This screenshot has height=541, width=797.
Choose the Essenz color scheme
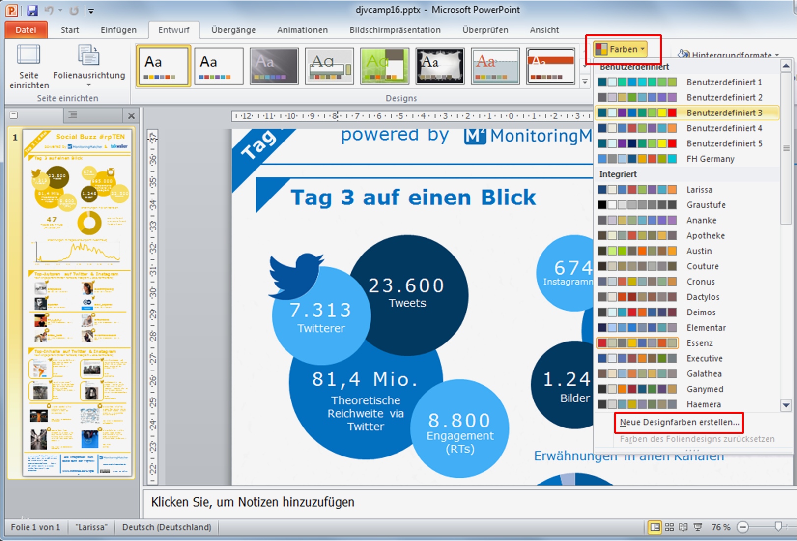pyautogui.click(x=687, y=343)
